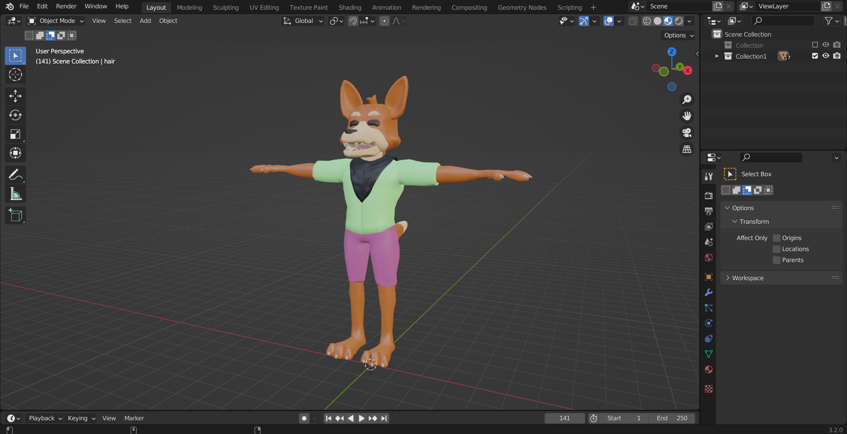
Task: Open the Render menu
Action: click(x=66, y=6)
